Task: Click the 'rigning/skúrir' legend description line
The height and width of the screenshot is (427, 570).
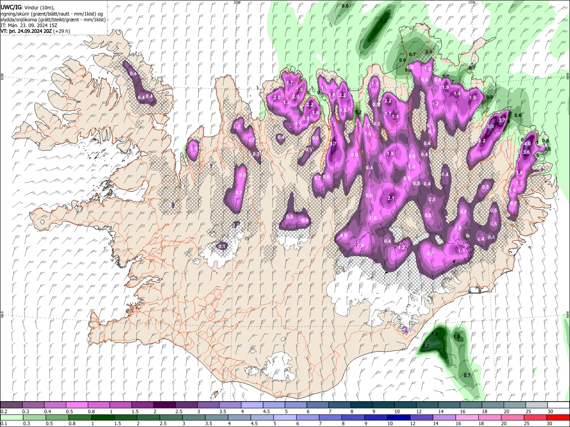Action: click(52, 14)
